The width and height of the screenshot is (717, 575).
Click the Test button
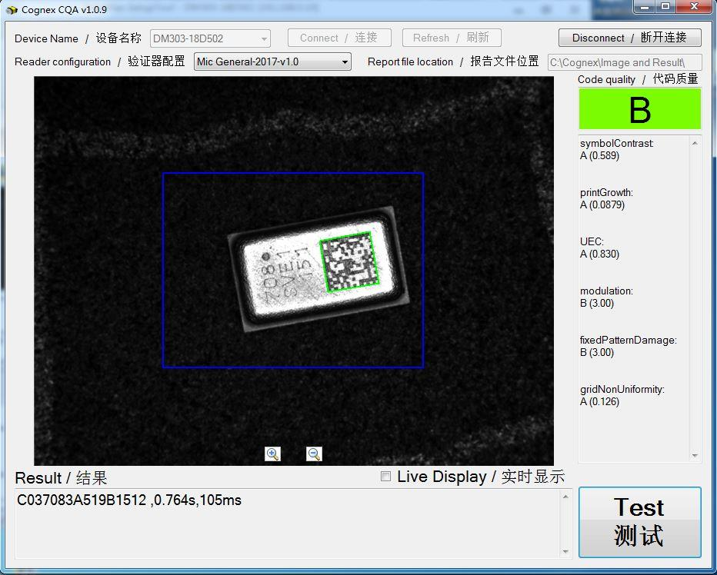(x=640, y=522)
